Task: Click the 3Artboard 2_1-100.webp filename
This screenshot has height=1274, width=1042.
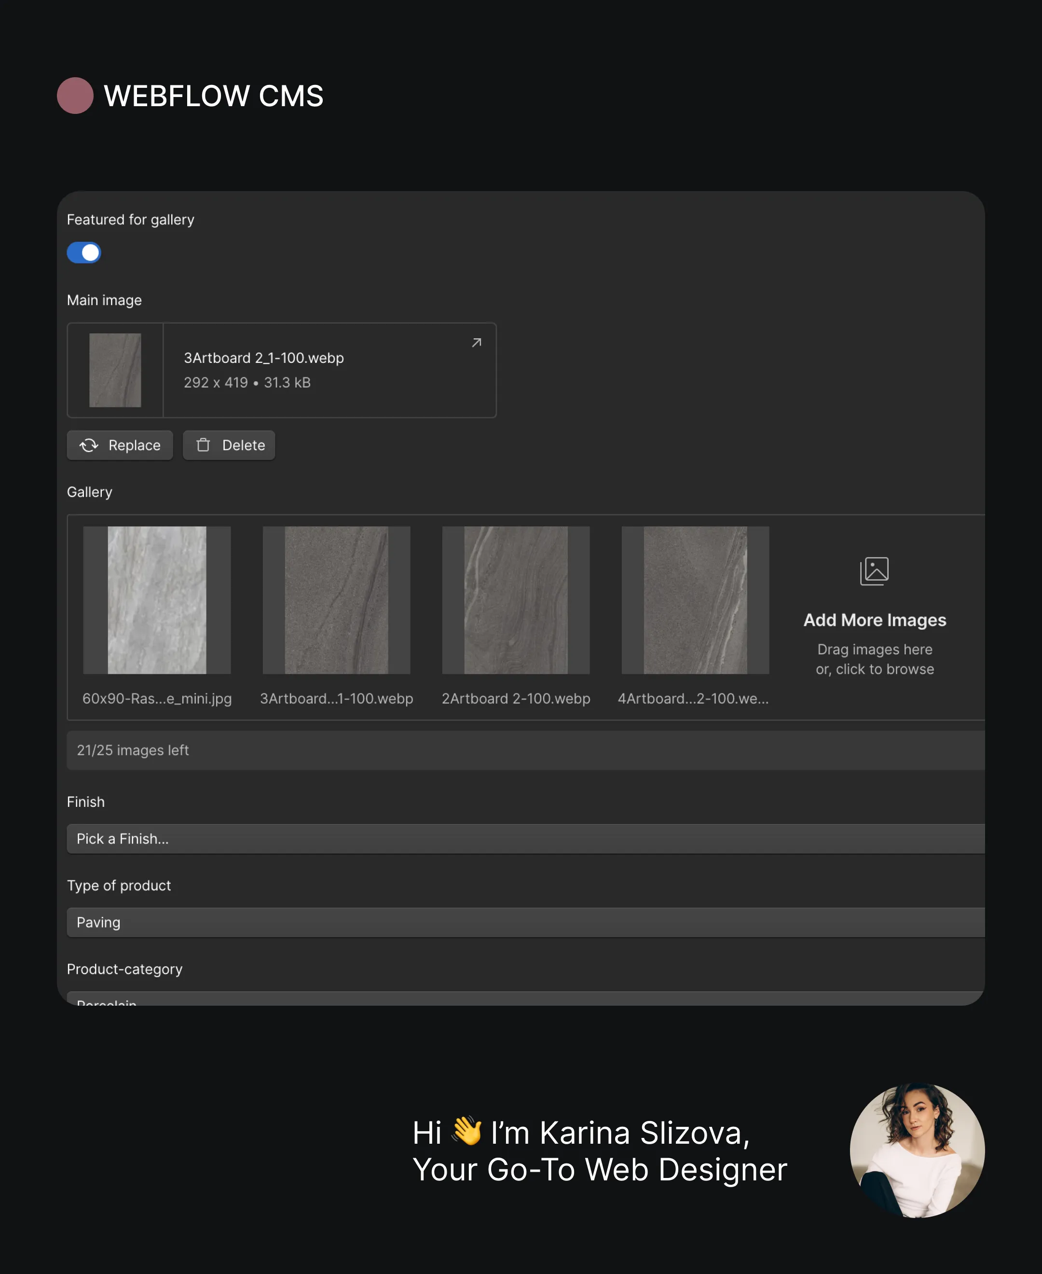Action: click(x=264, y=359)
